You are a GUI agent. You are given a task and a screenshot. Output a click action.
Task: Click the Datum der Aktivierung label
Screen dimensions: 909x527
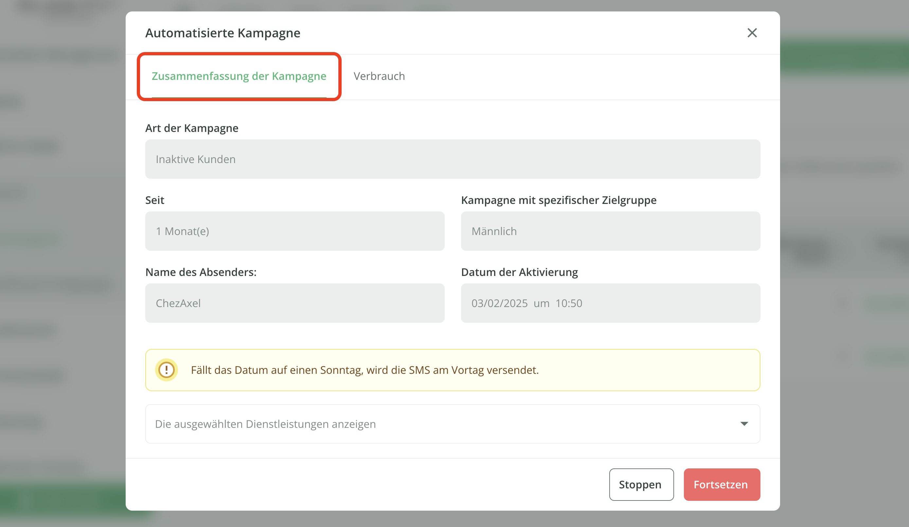[519, 272]
